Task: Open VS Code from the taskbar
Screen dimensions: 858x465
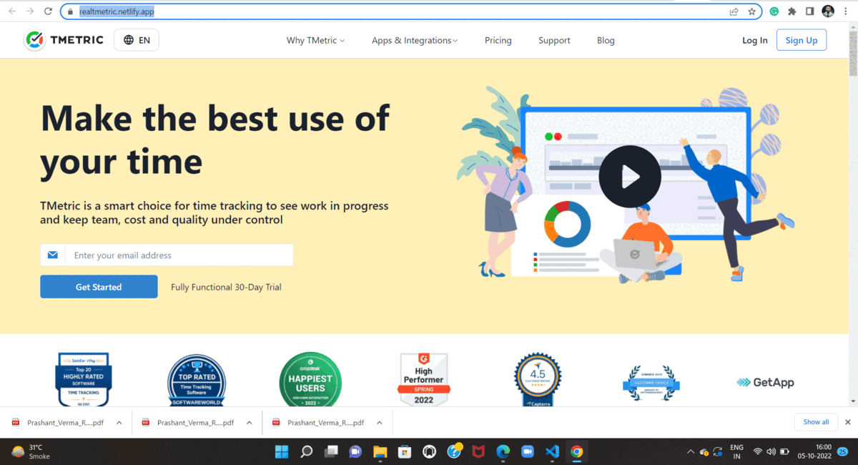Action: [552, 451]
